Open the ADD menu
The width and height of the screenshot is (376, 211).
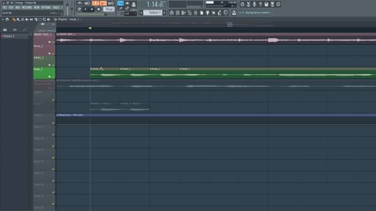pyautogui.click(x=18, y=8)
